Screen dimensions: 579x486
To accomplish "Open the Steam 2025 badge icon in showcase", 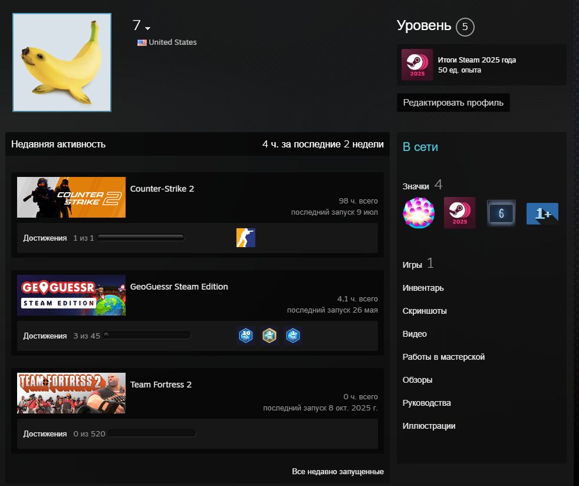I will 417,65.
